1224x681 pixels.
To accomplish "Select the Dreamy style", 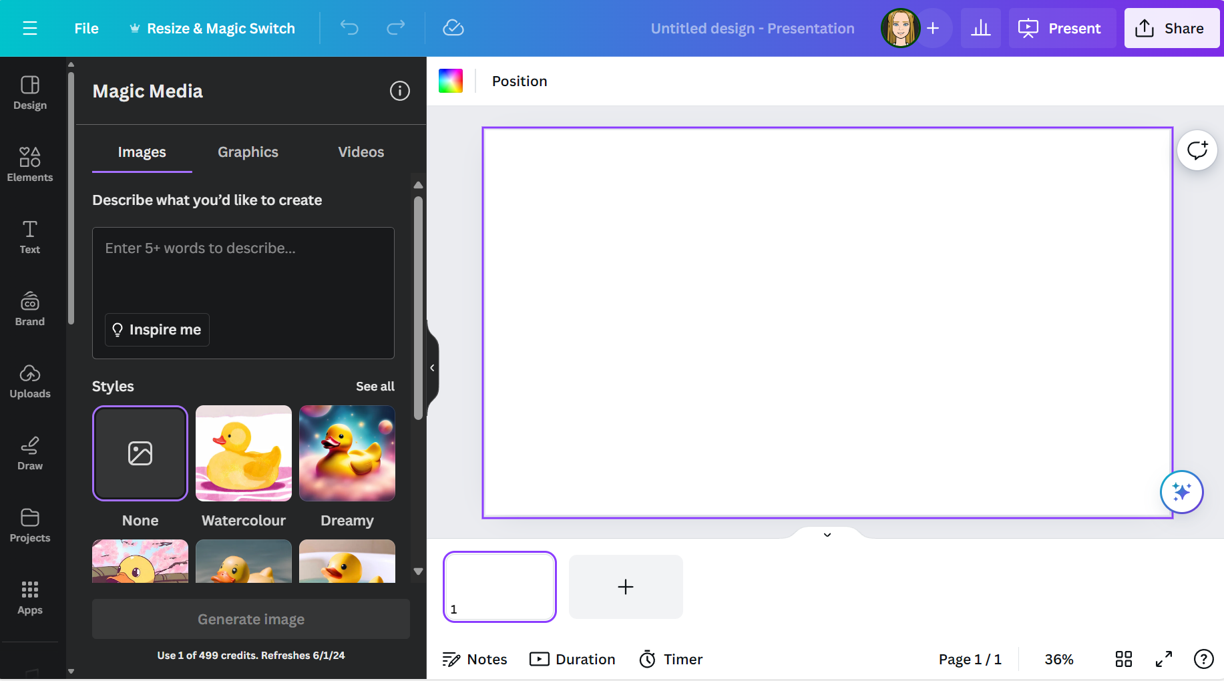I will (347, 453).
